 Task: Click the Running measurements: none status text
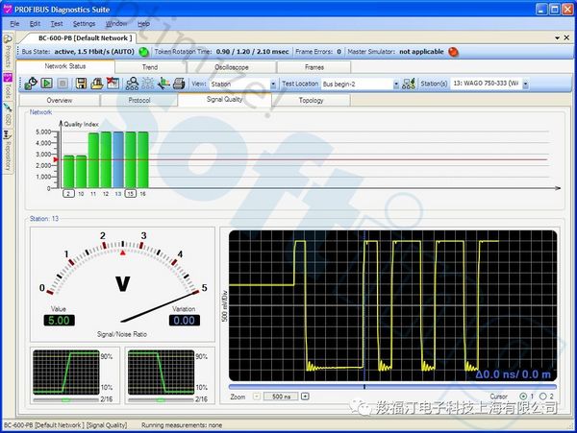(x=182, y=425)
